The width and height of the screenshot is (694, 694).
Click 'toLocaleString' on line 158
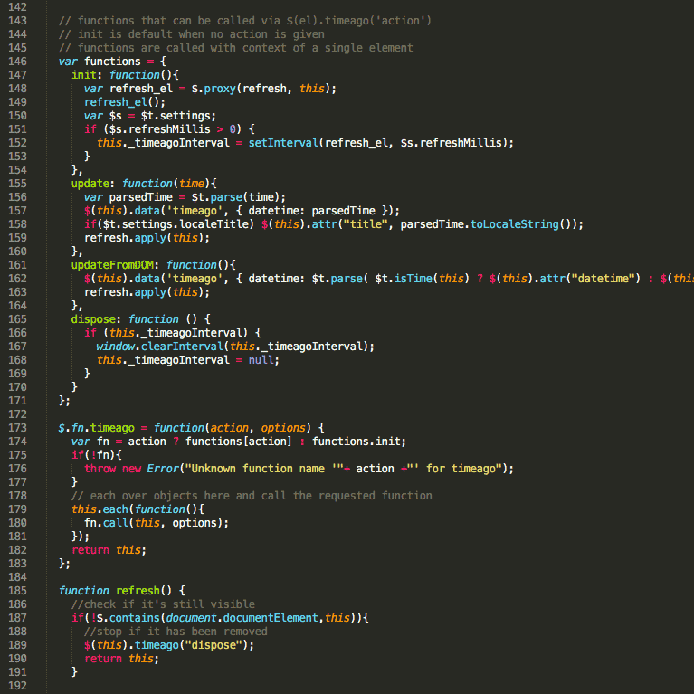pyautogui.click(x=514, y=224)
